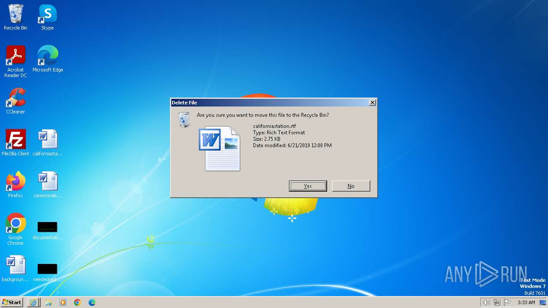Image resolution: width=548 pixels, height=308 pixels.
Task: Open Windows Explorer from taskbar
Action: pyautogui.click(x=48, y=302)
